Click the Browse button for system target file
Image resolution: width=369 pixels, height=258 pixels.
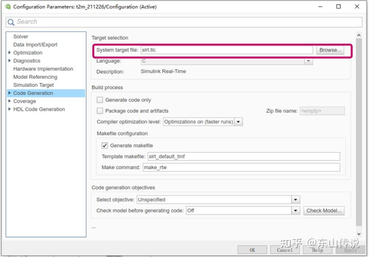pyautogui.click(x=330, y=50)
